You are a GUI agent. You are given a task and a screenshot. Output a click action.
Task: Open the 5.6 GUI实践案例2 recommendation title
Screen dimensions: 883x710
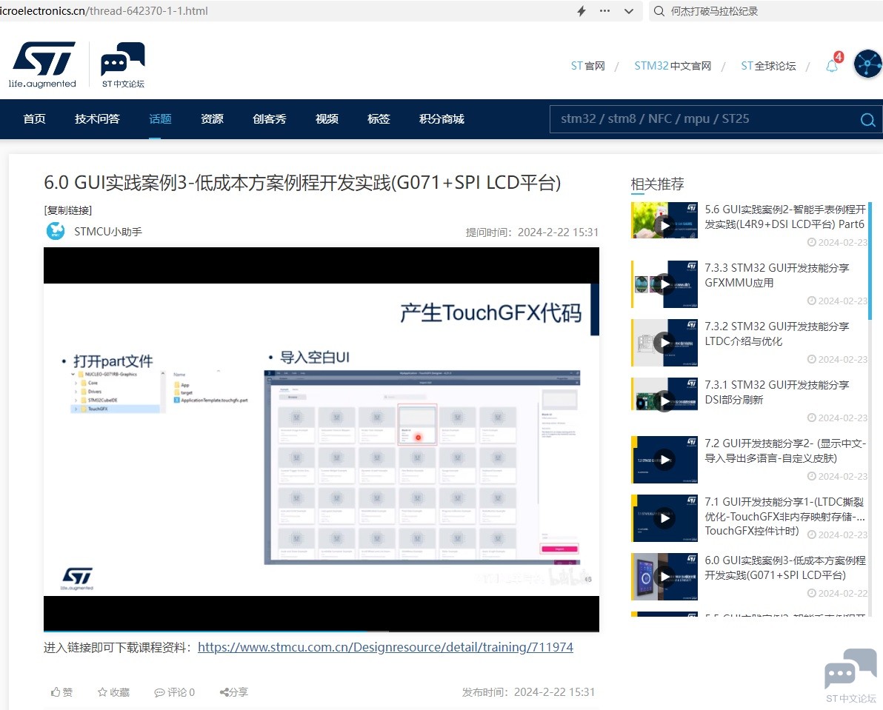[784, 217]
